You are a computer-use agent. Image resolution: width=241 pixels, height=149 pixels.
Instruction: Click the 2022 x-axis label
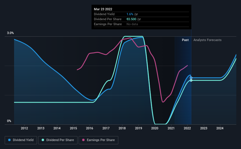(x=187, y=128)
